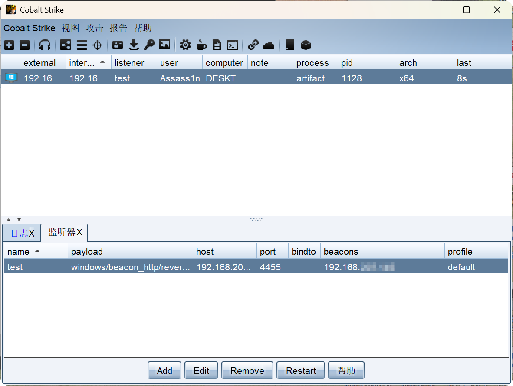
Task: Click the Add listener button
Action: point(164,370)
